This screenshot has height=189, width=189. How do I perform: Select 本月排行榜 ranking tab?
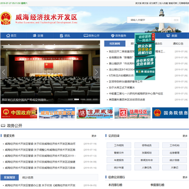115,185
